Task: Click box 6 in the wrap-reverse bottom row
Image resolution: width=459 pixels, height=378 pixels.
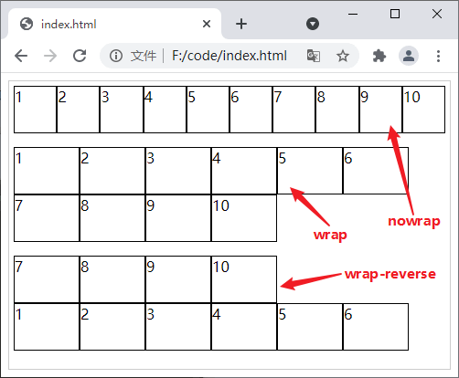Action: coord(376,327)
